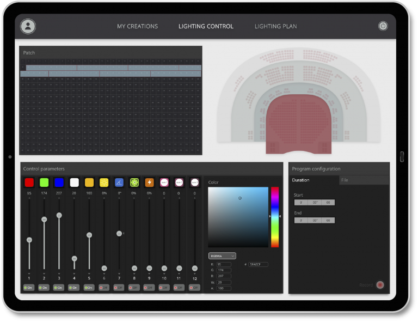This screenshot has height=322, width=418.
Task: Select the blue angle icon on channel 7
Action: 119,183
